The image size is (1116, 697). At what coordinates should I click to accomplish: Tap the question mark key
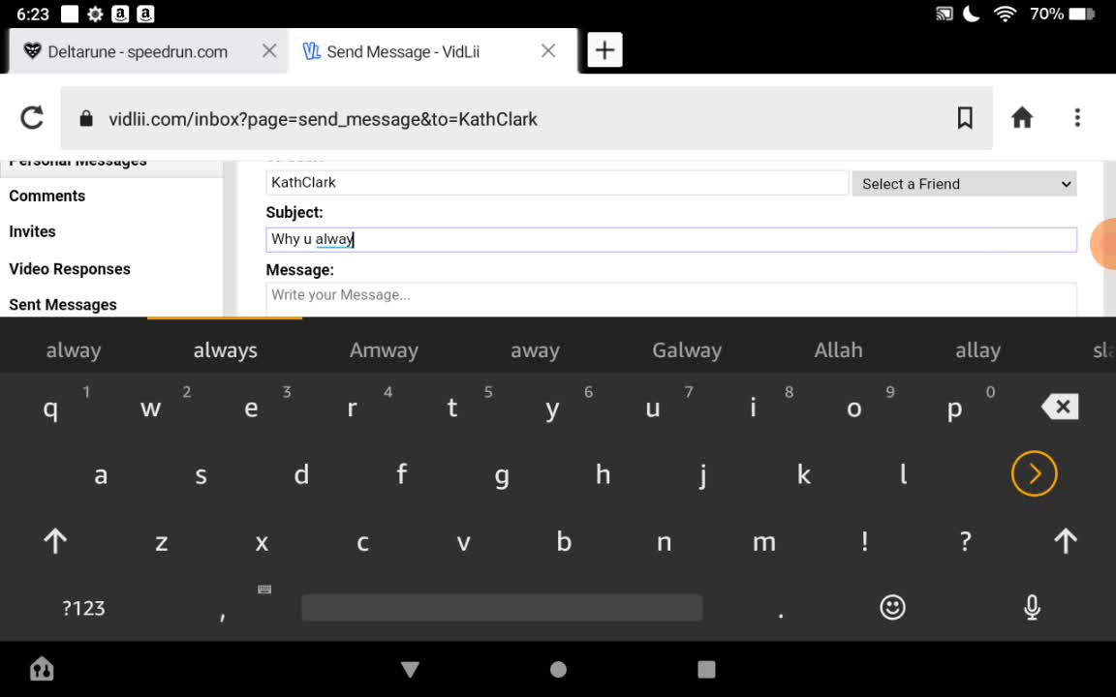965,541
